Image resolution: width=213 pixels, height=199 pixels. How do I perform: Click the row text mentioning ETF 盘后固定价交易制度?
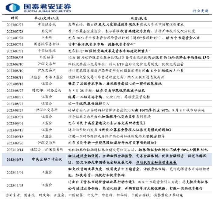(126, 64)
